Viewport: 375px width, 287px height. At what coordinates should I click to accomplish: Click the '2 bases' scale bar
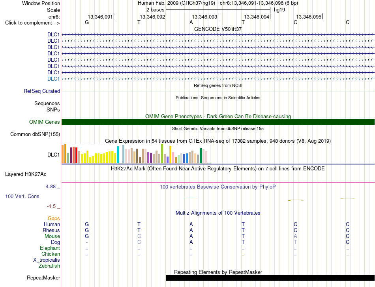point(218,10)
